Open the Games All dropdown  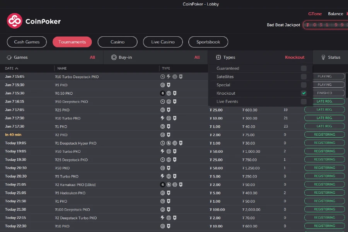pyautogui.click(x=93, y=57)
